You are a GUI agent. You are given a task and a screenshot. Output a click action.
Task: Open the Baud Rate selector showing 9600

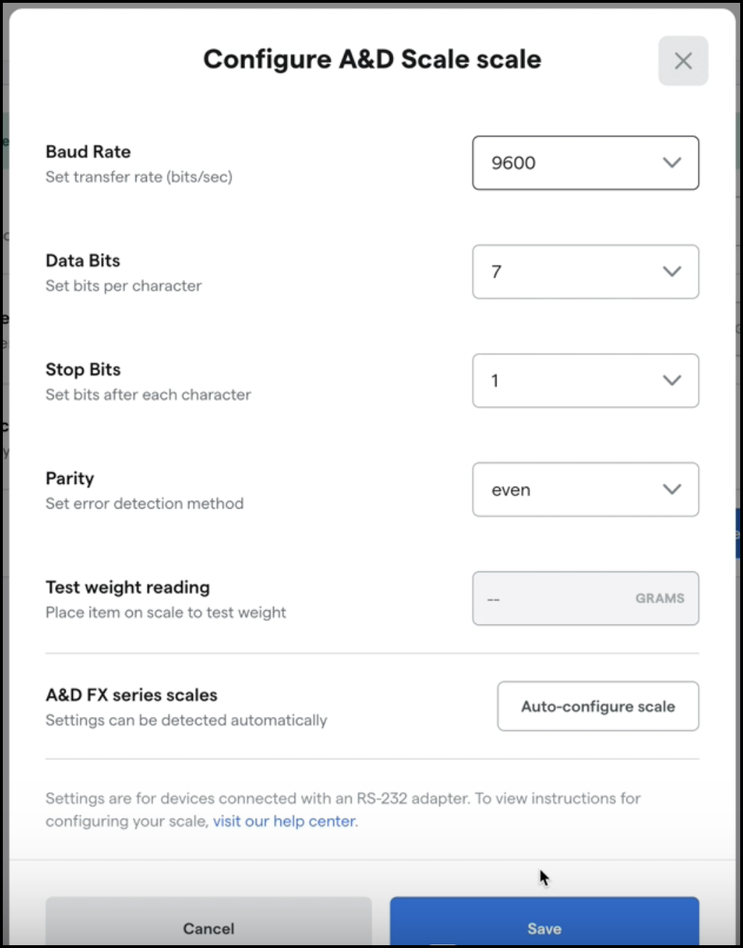(586, 163)
